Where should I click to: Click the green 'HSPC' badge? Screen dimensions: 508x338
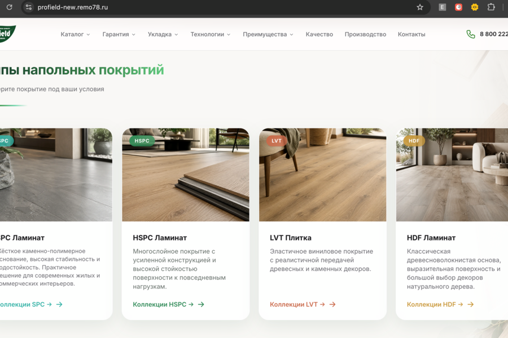point(142,141)
